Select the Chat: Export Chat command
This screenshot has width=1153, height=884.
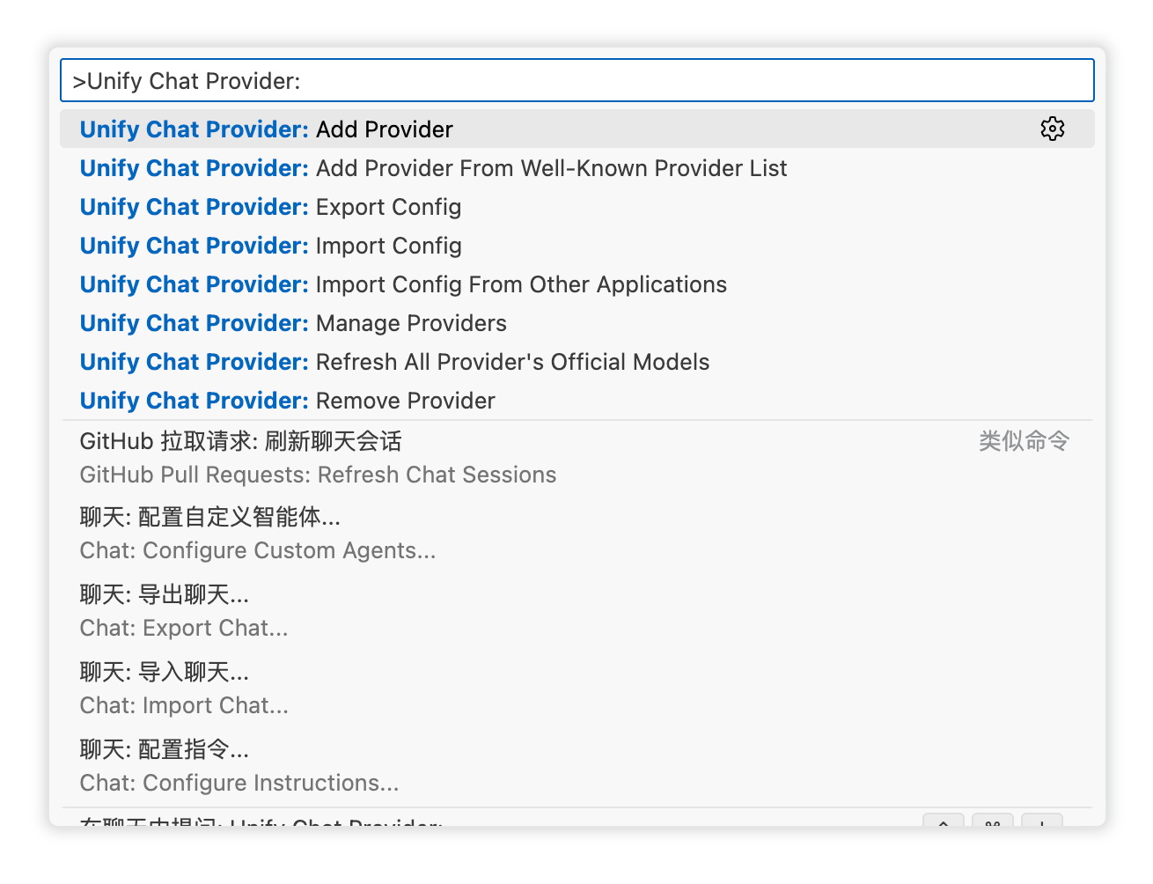point(577,611)
